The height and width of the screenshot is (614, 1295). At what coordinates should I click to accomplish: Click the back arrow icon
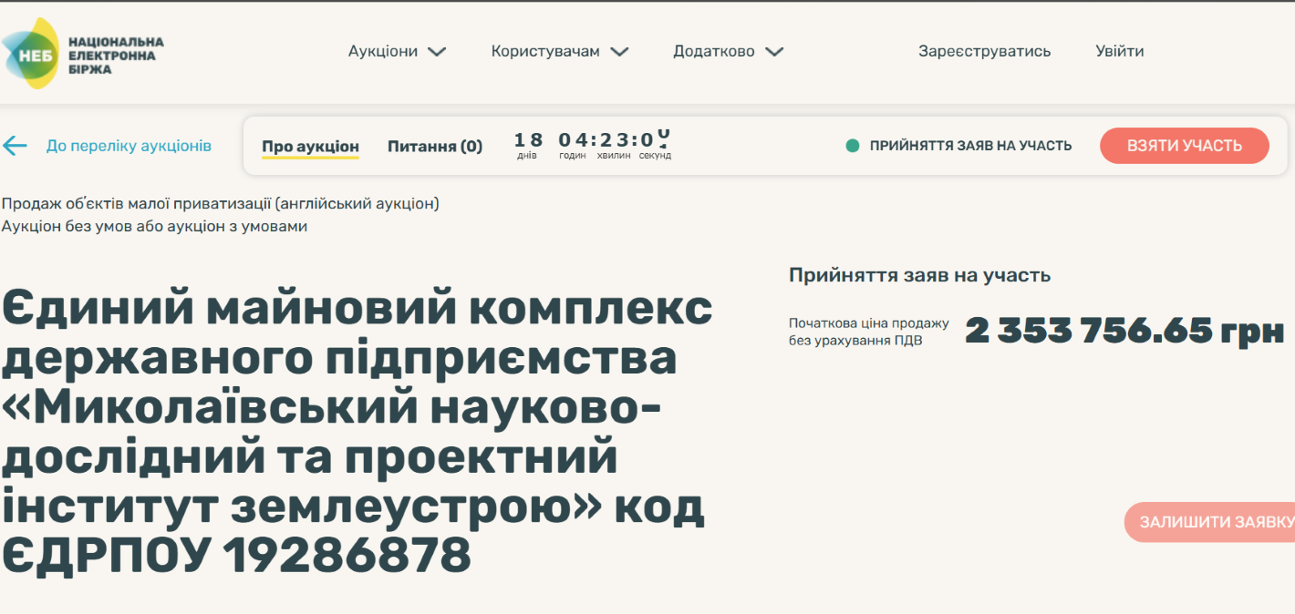click(15, 146)
